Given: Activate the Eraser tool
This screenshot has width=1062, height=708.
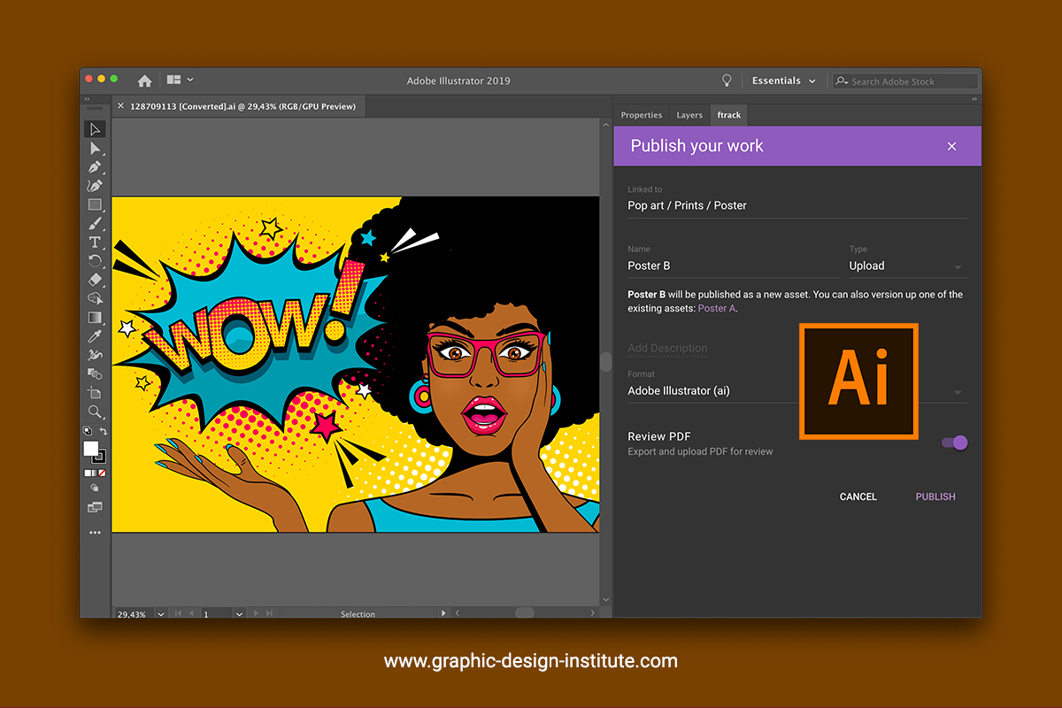Looking at the screenshot, I should tap(94, 280).
